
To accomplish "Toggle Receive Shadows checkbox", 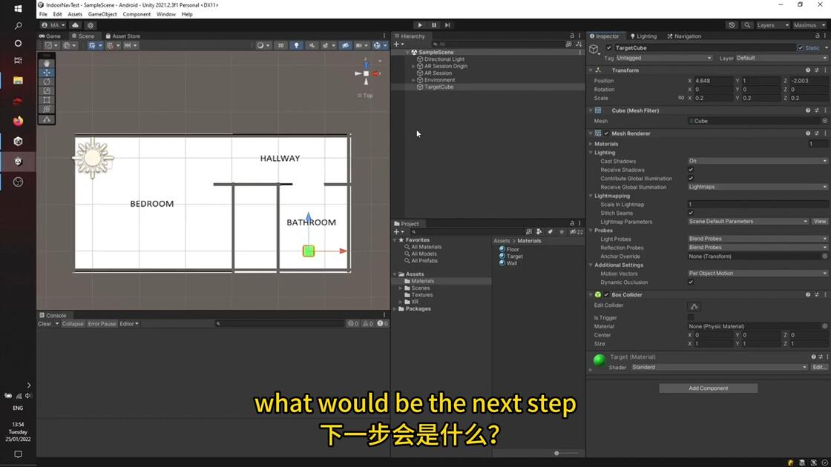I will coord(691,170).
